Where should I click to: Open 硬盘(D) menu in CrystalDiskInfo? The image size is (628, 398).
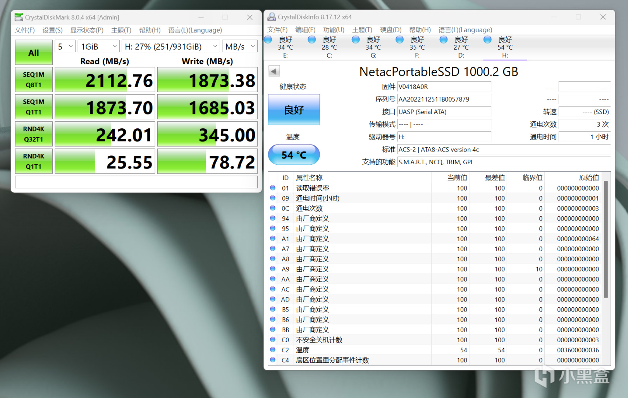click(x=391, y=30)
